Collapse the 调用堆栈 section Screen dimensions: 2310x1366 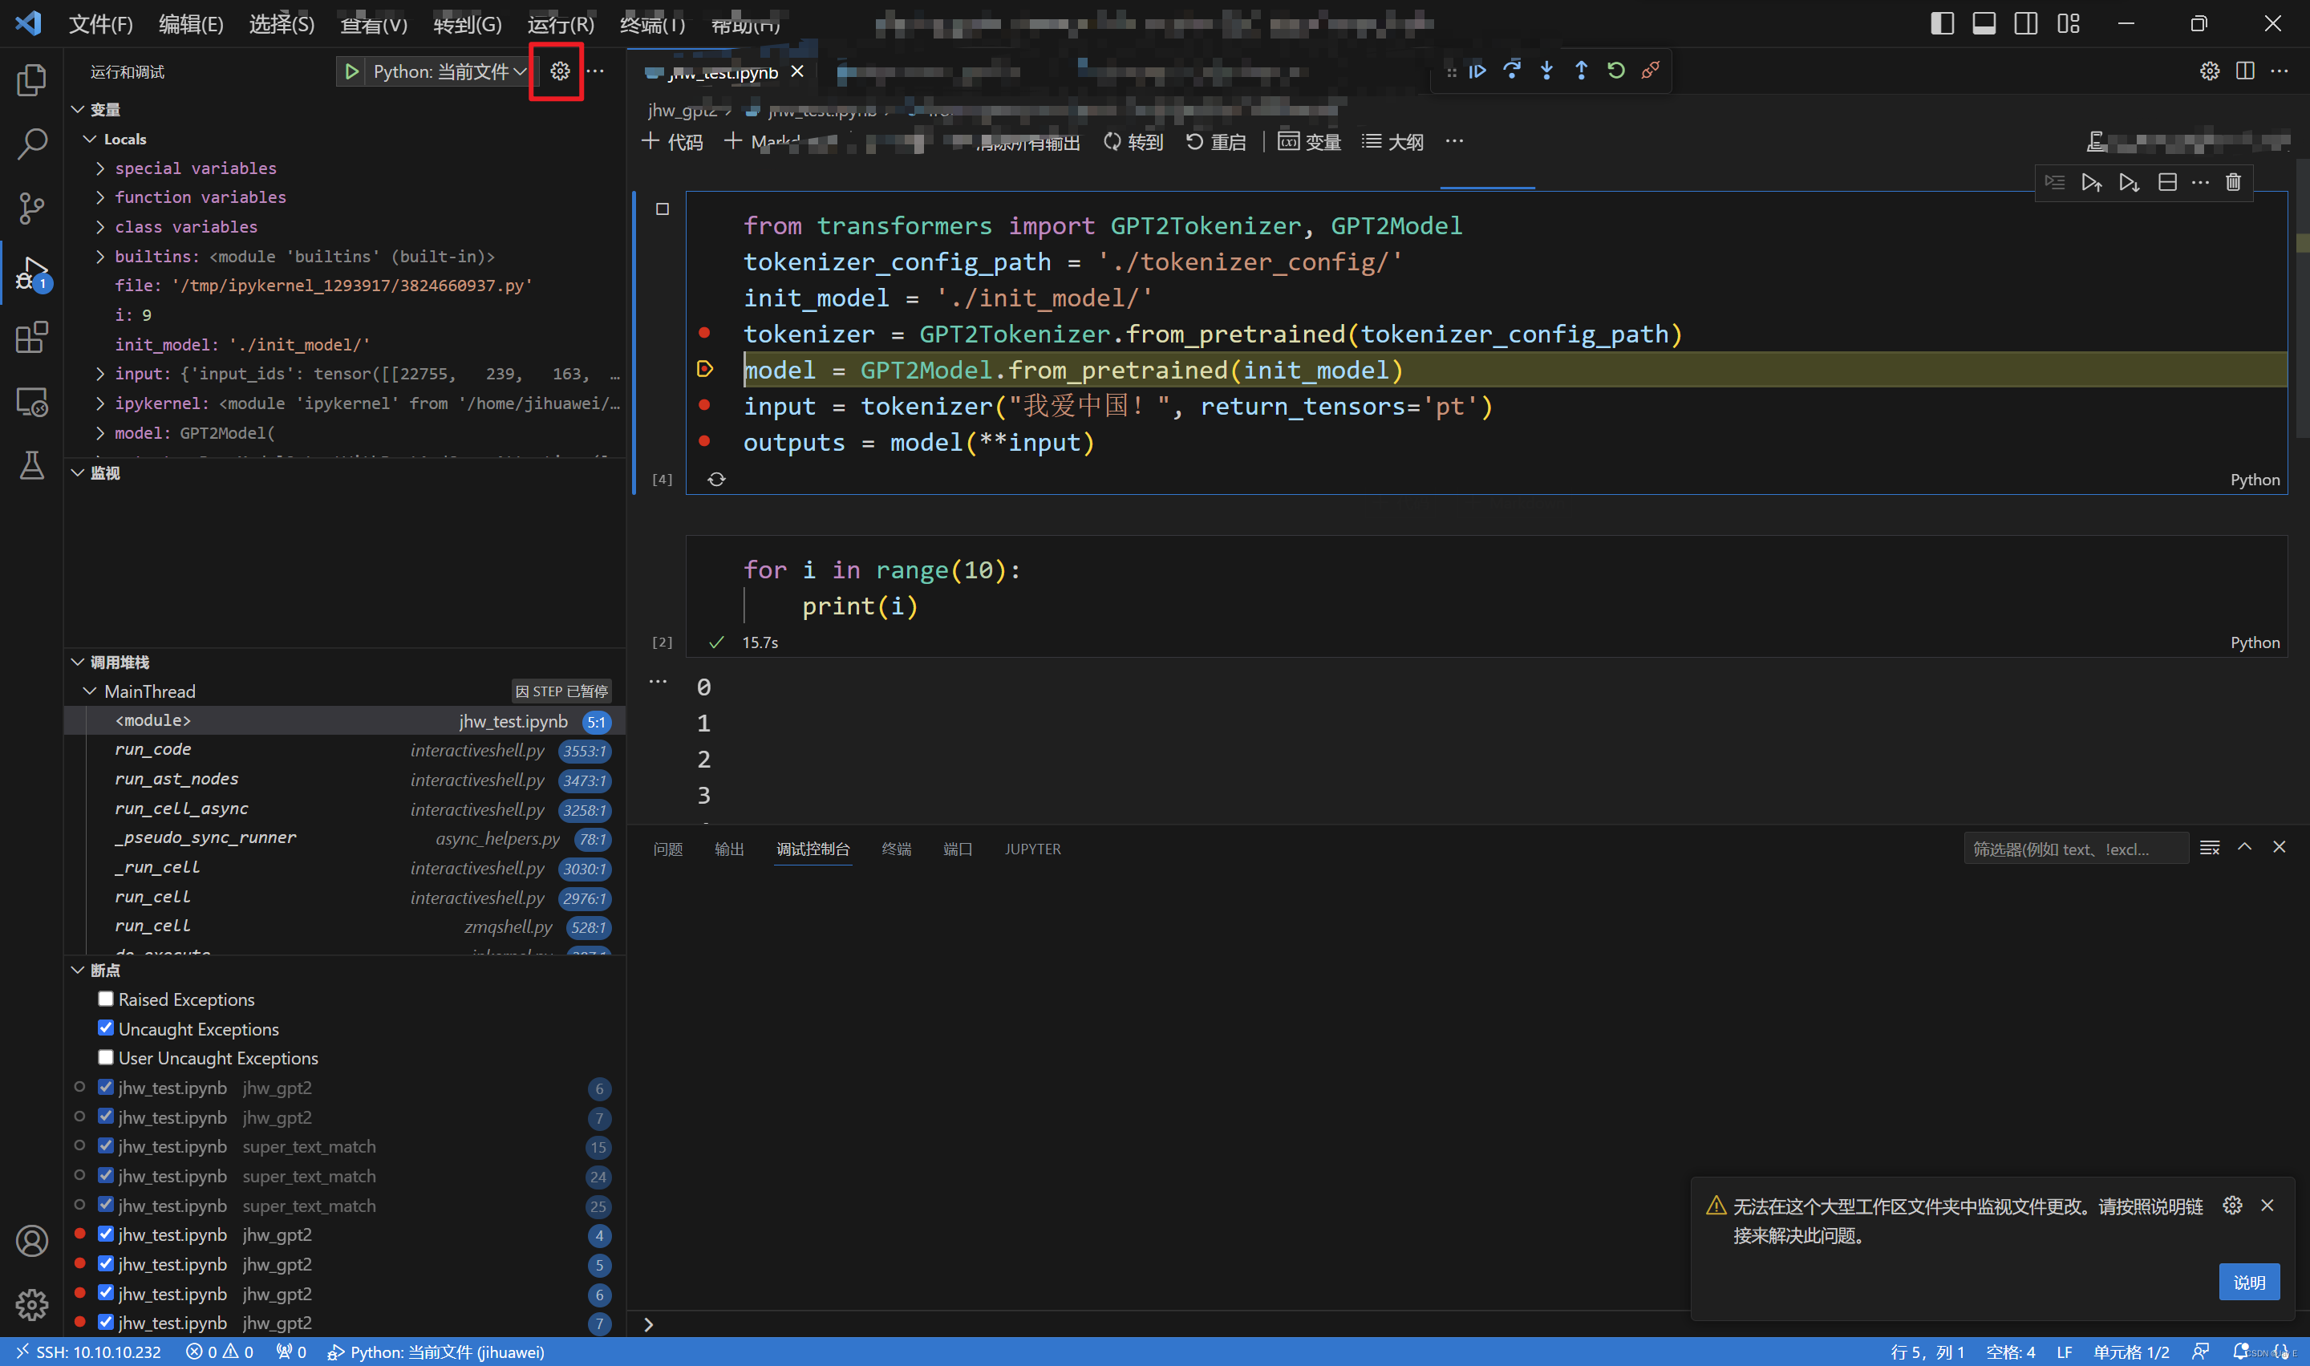(79, 662)
